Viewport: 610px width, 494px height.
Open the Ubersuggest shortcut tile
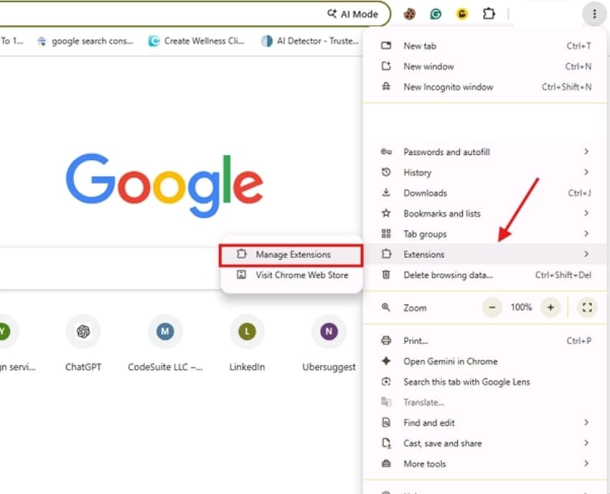click(x=329, y=344)
